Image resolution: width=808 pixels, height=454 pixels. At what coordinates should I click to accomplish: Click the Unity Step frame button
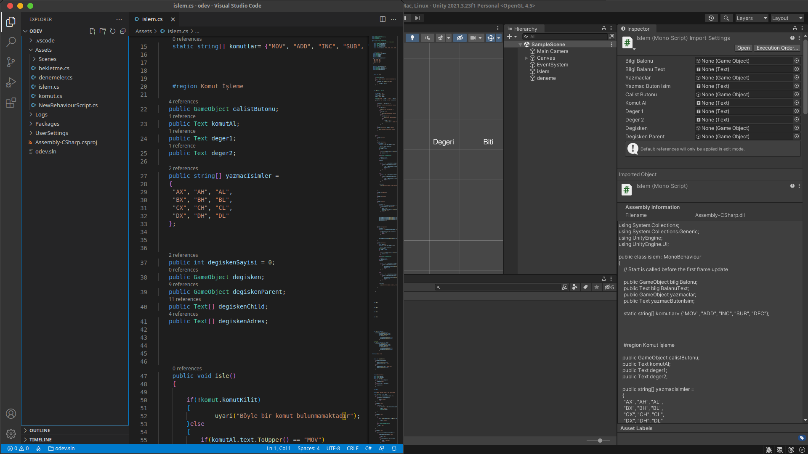click(417, 18)
